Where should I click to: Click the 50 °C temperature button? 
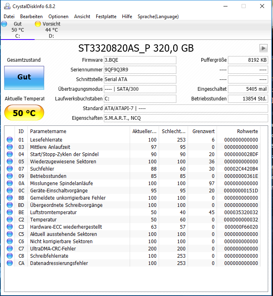tap(24, 113)
